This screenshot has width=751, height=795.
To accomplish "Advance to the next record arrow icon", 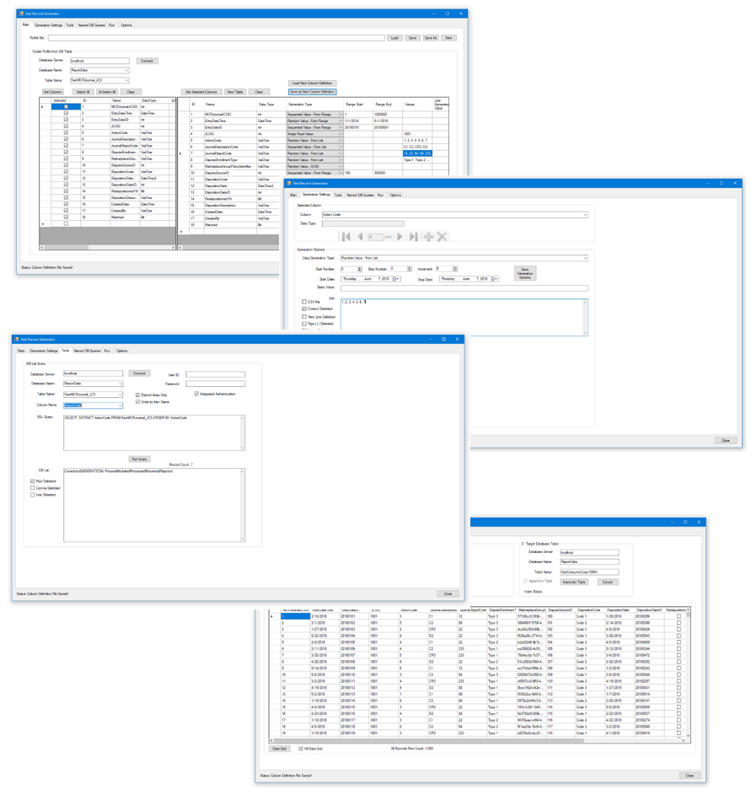I will [400, 236].
